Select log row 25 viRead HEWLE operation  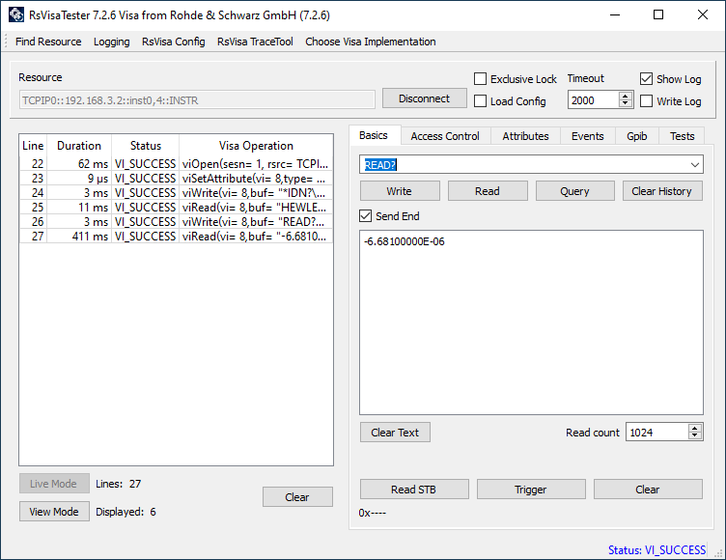tap(176, 207)
